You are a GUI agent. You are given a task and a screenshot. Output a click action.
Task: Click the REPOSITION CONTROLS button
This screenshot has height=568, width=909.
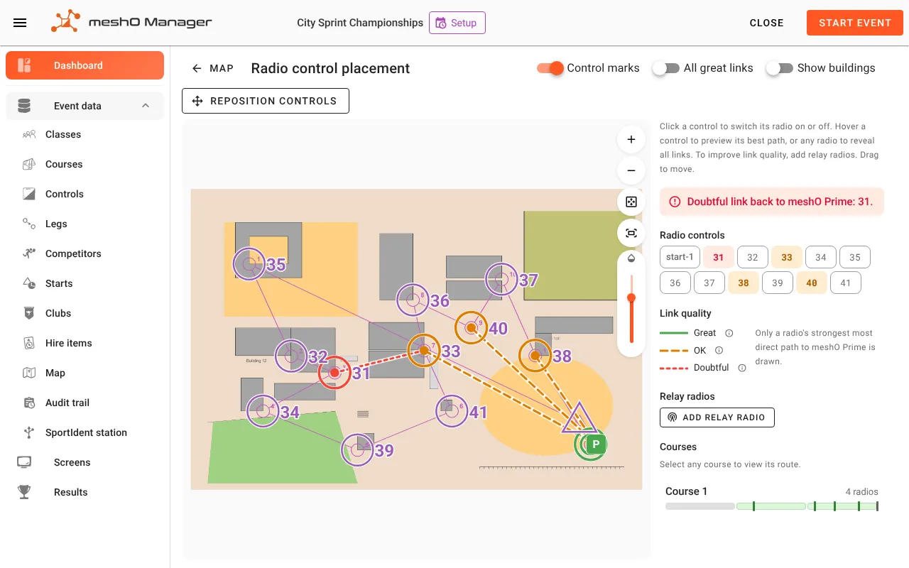266,101
